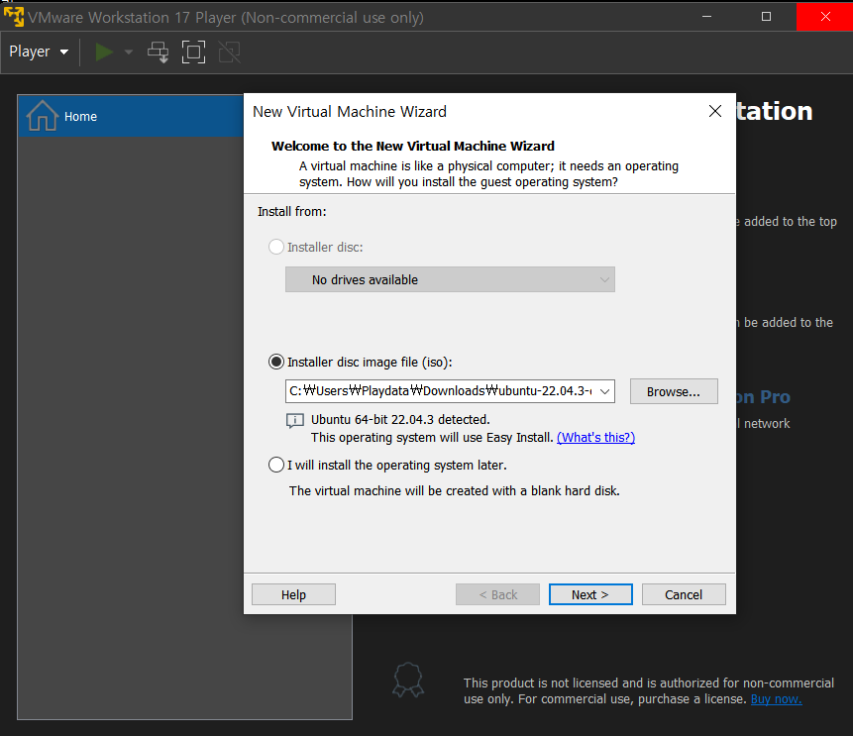The height and width of the screenshot is (736, 853).
Task: Select Installer disc image file (iso) option
Action: click(276, 362)
